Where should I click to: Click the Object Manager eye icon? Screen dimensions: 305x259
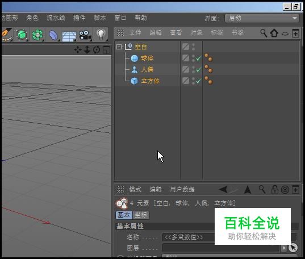(x=285, y=34)
